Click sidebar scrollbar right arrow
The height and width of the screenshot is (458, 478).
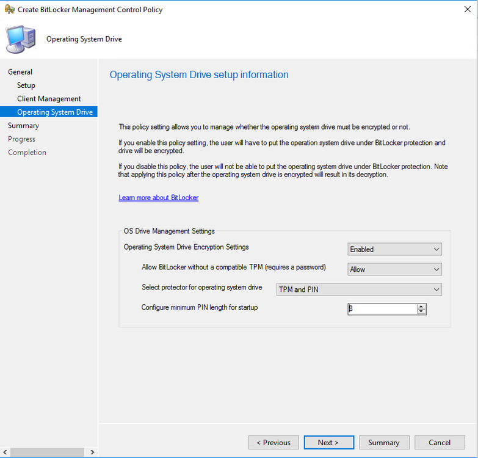pos(92,452)
